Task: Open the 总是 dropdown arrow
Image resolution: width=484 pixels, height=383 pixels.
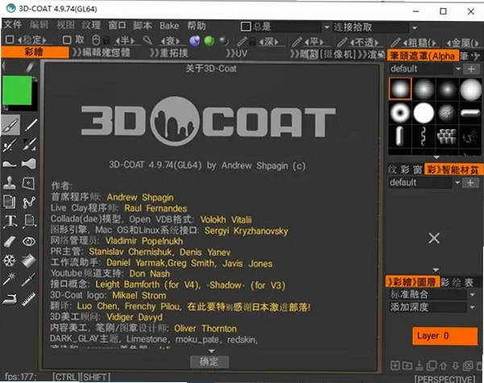Action: coord(327,27)
